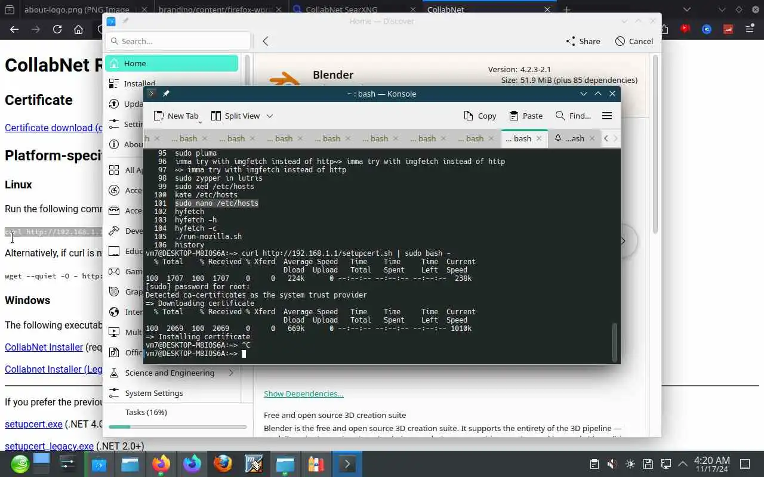Open brightness icon in system tray
This screenshot has height=477, width=764.
630,464
